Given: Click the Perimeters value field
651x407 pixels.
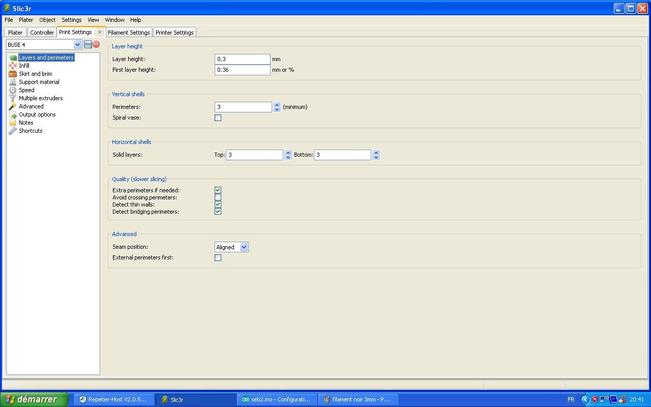Looking at the screenshot, I should click(243, 107).
